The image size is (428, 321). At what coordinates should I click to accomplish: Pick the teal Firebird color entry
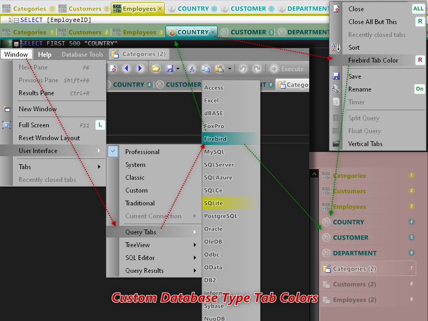click(231, 139)
